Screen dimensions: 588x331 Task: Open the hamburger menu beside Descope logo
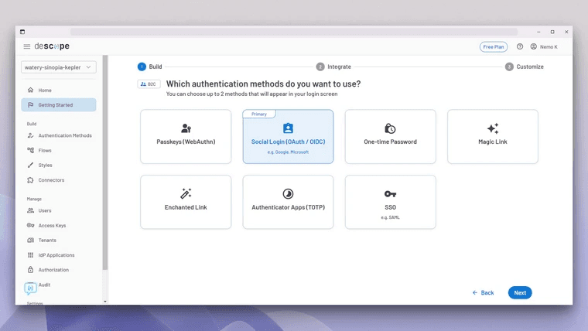pyautogui.click(x=26, y=46)
